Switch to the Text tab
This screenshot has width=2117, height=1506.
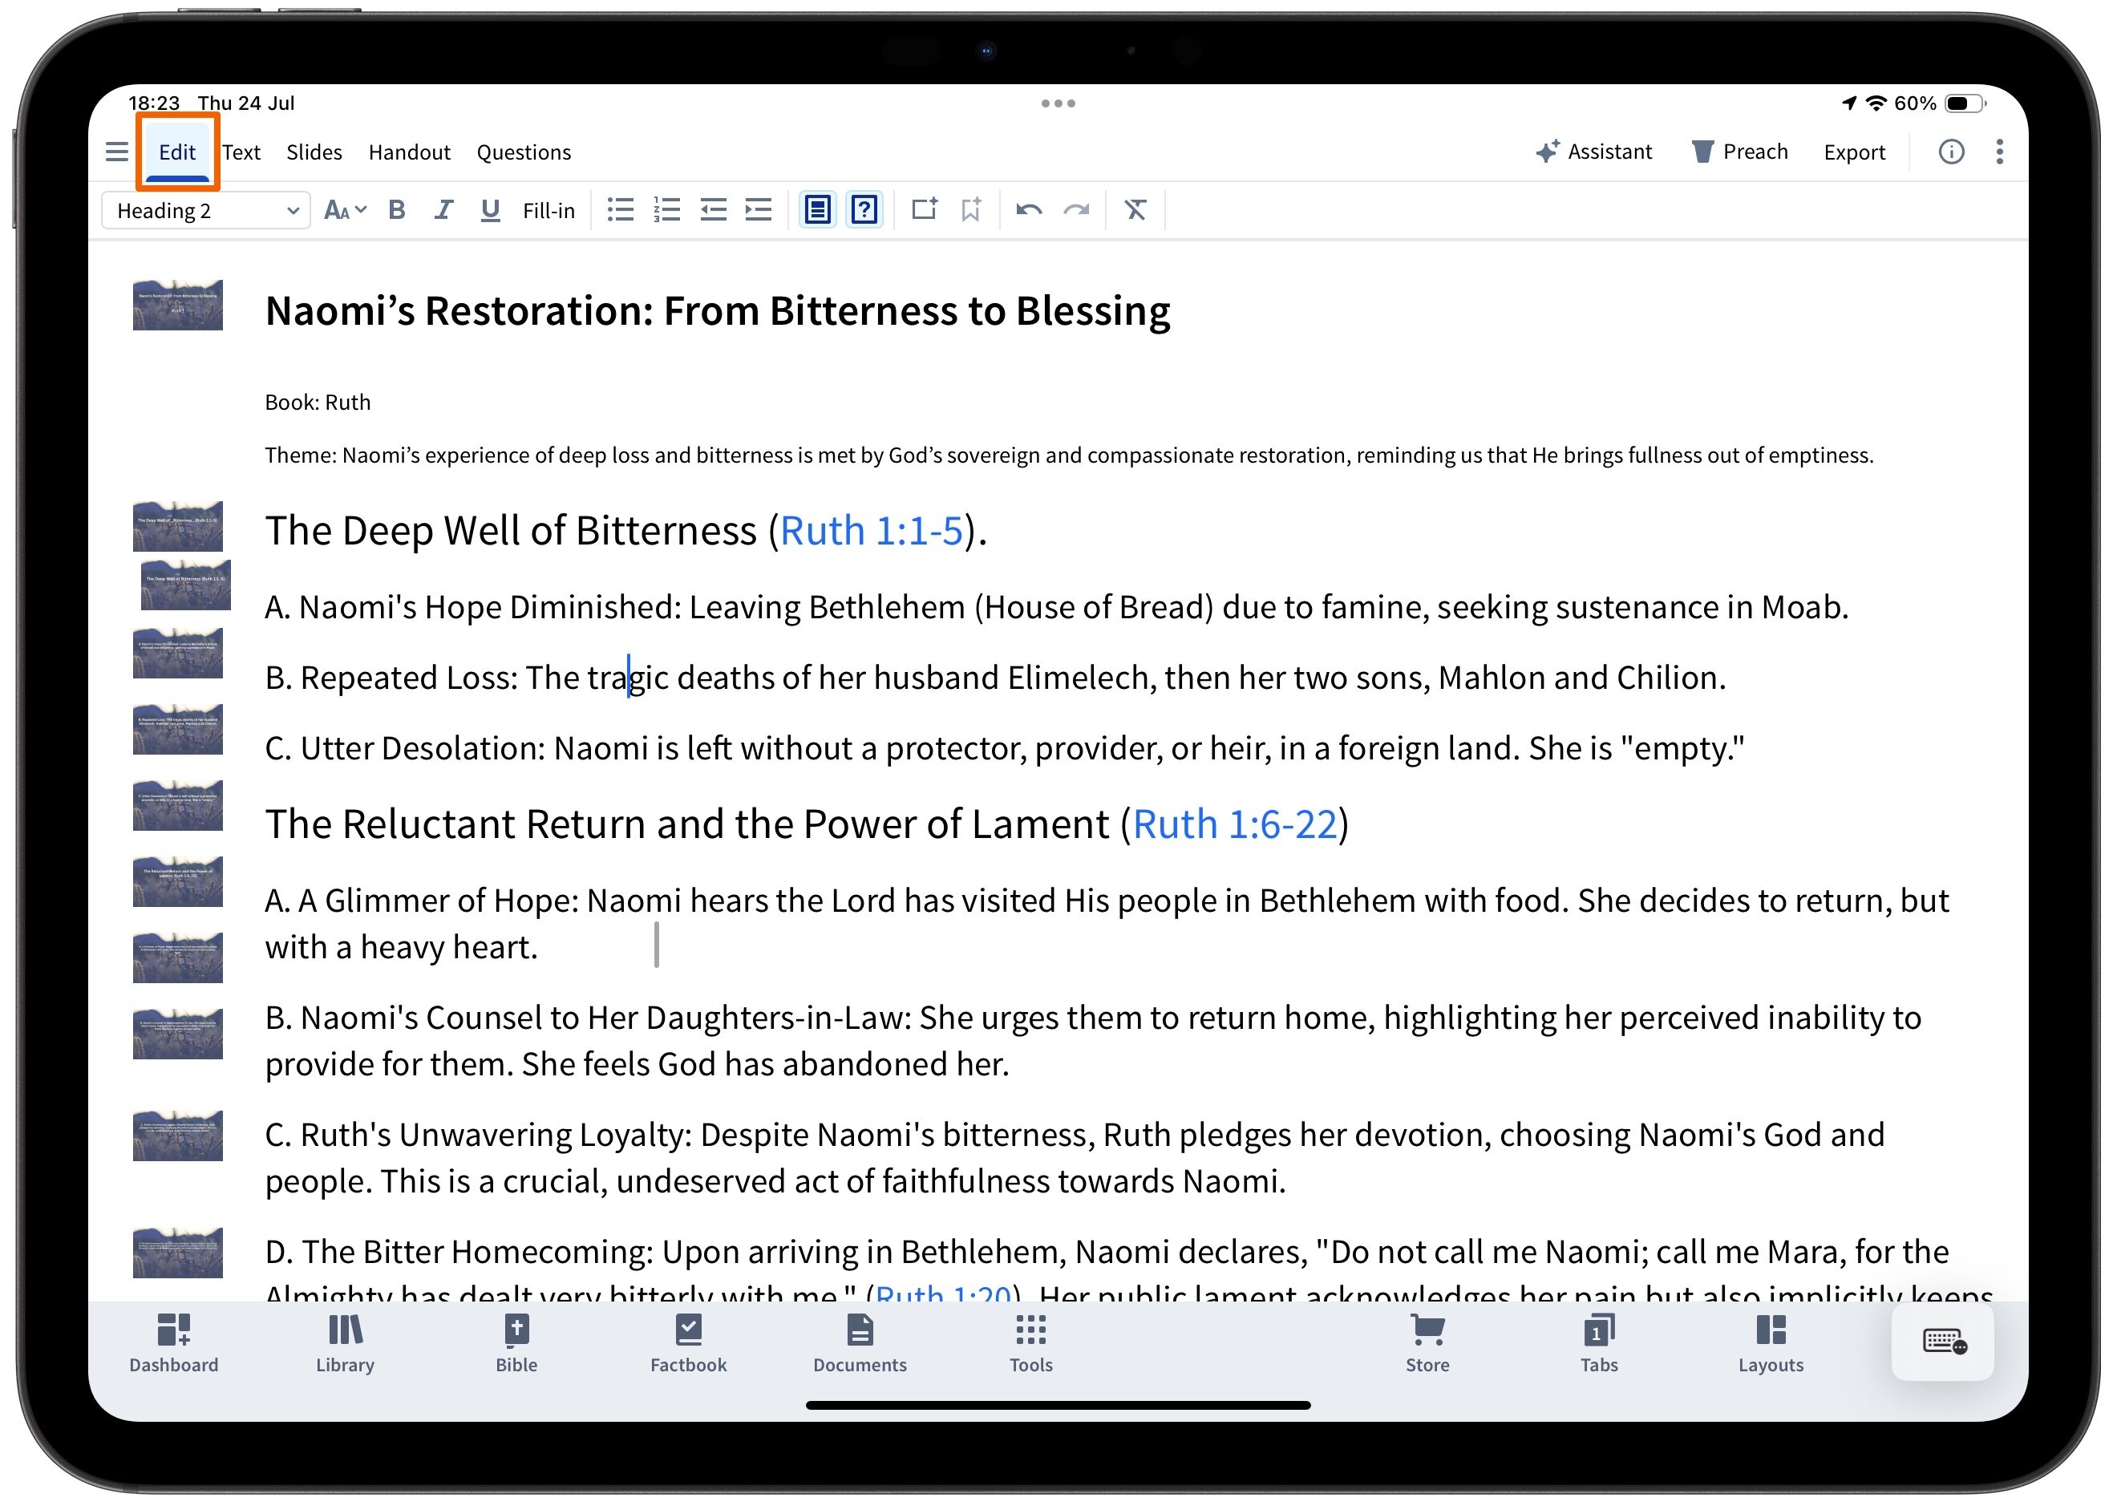241,152
